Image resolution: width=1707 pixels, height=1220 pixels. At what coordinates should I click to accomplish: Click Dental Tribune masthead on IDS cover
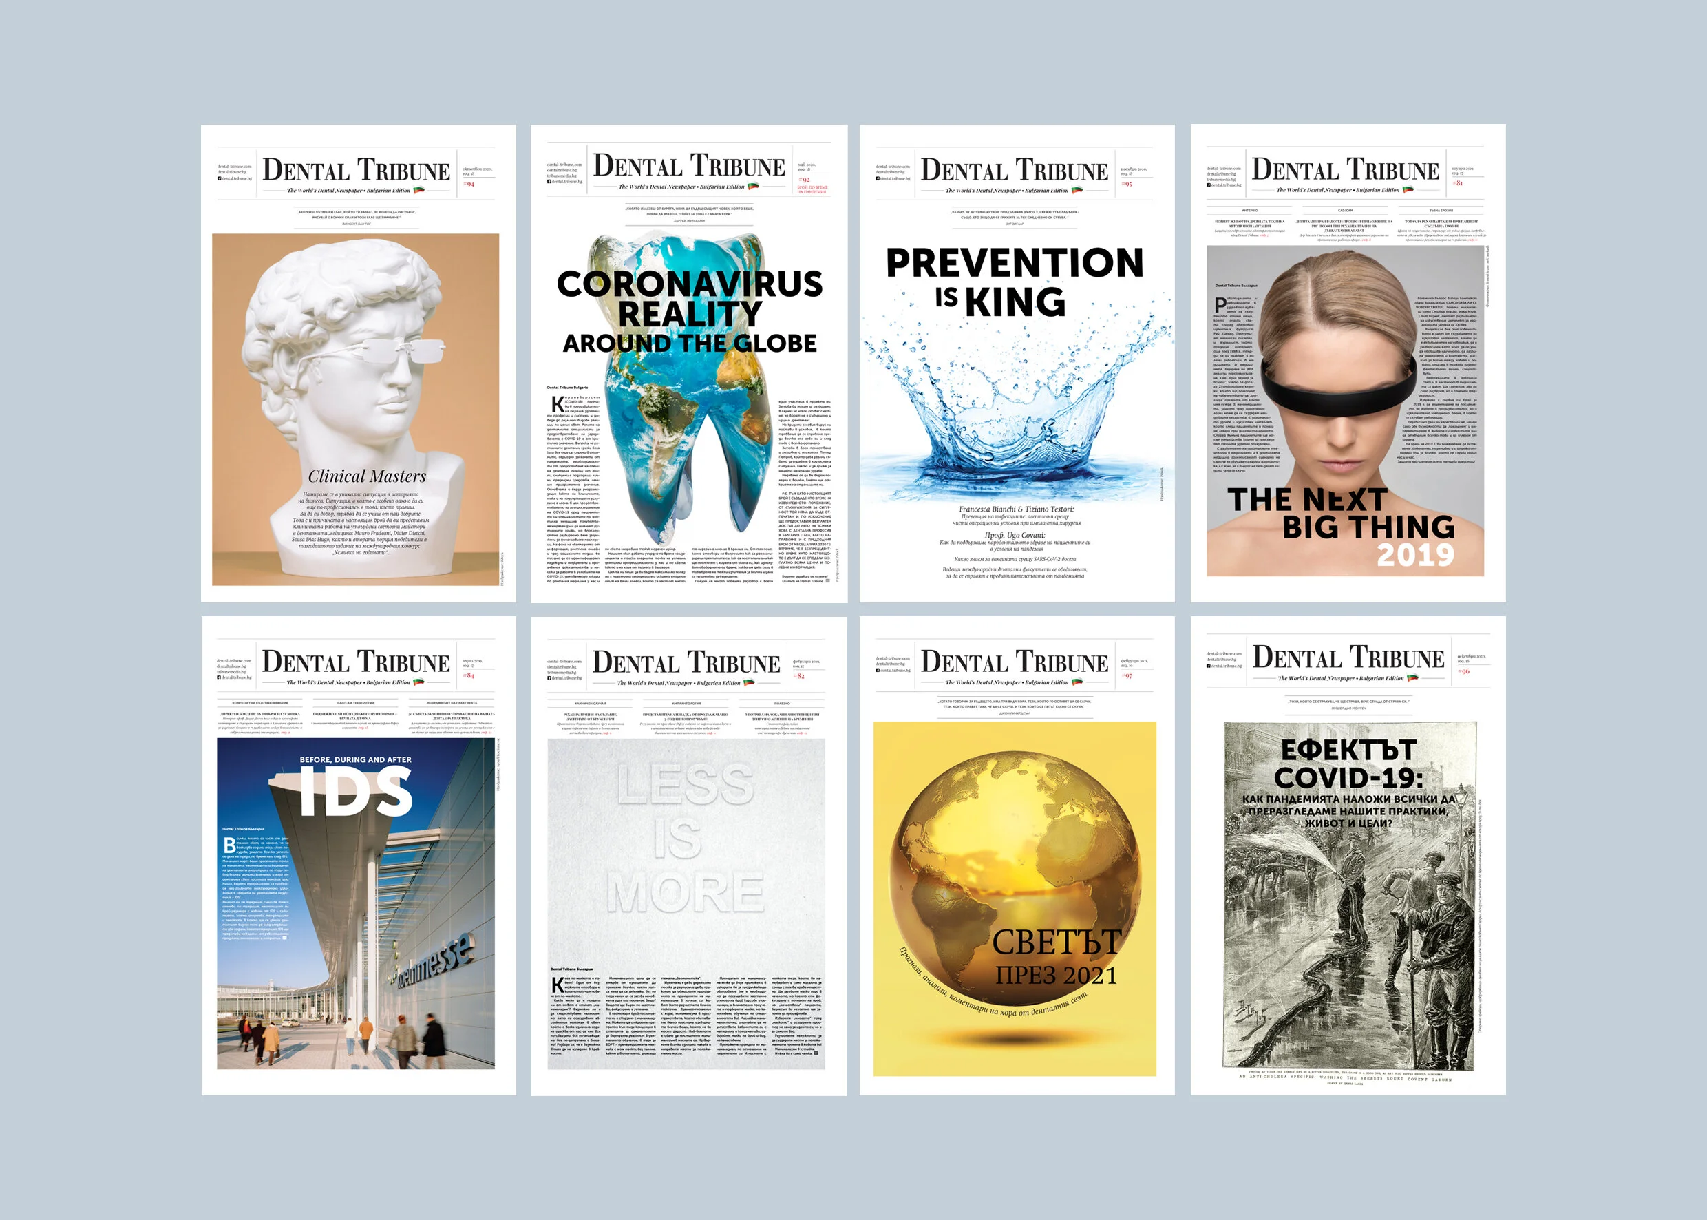pos(356,662)
